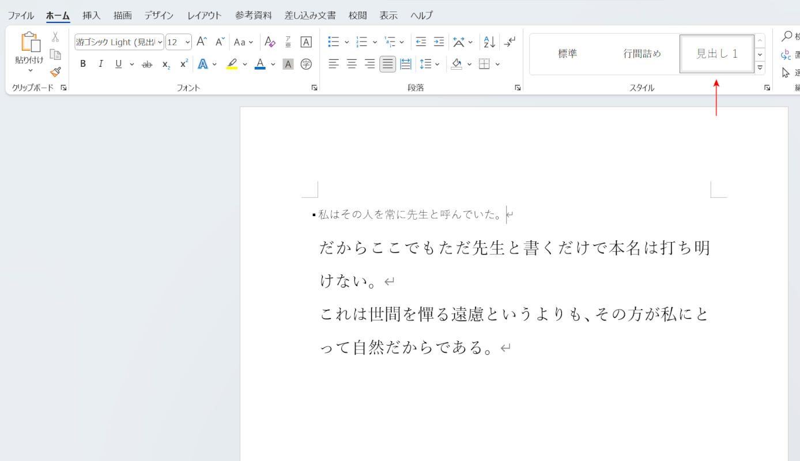Select the Format Painter brush icon
Screen dimensions: 800x461
55,72
